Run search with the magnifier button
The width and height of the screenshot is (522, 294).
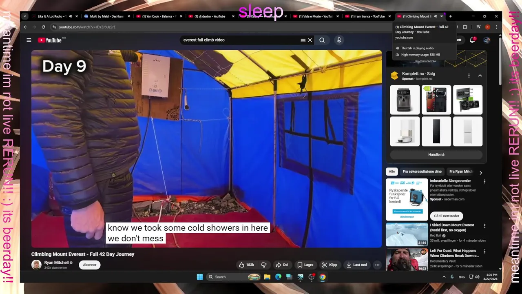[x=322, y=40]
